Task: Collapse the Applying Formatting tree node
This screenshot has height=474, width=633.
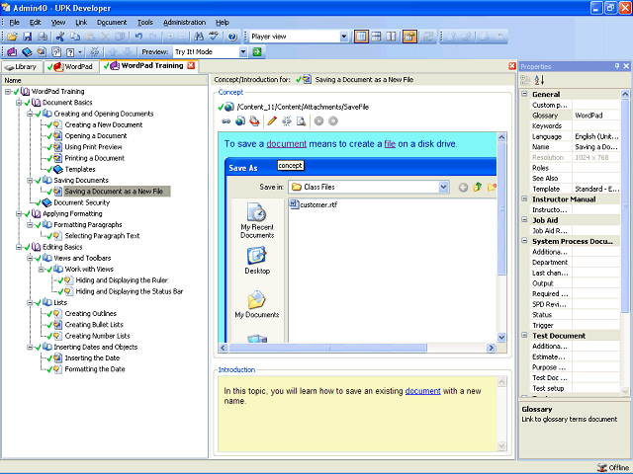Action: (x=19, y=213)
